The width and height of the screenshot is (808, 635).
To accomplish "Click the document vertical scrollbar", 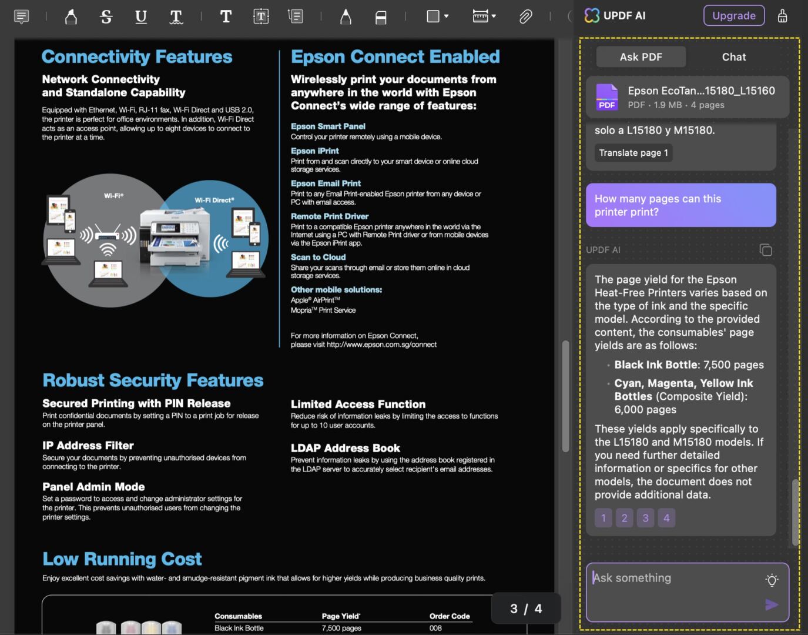I will pyautogui.click(x=565, y=396).
